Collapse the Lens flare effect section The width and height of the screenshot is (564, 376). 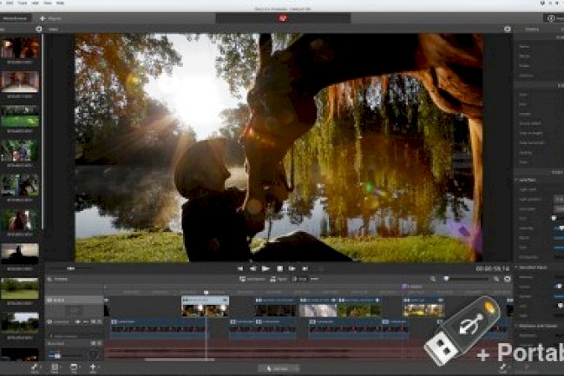click(517, 180)
